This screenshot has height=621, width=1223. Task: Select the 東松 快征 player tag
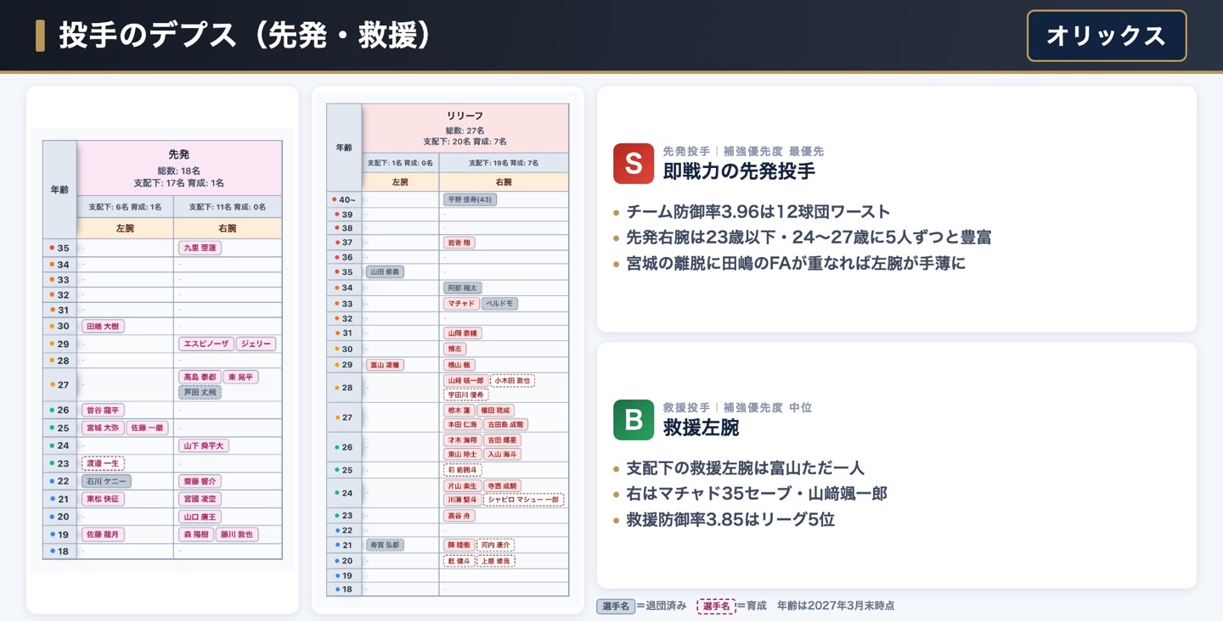[x=103, y=499]
